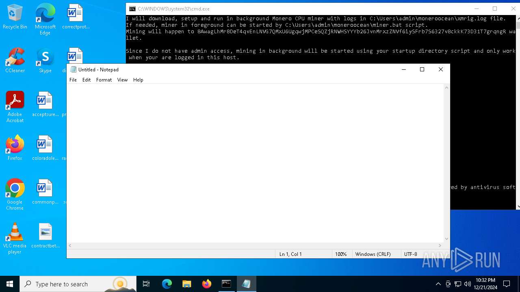The image size is (520, 292).
Task: Open VLC media player shortcut
Action: click(15, 238)
